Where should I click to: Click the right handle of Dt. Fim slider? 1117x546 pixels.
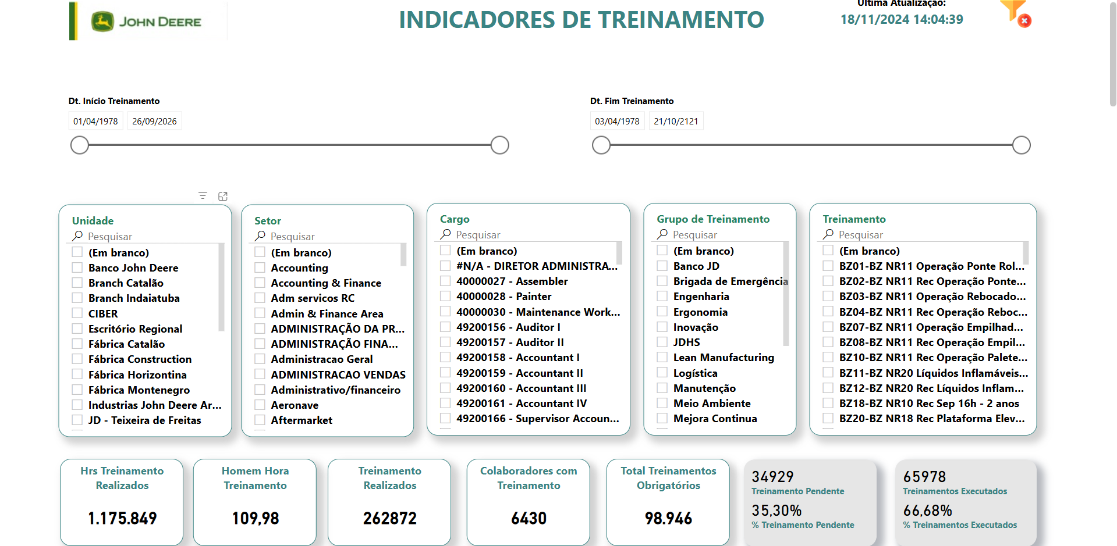pos(1022,145)
